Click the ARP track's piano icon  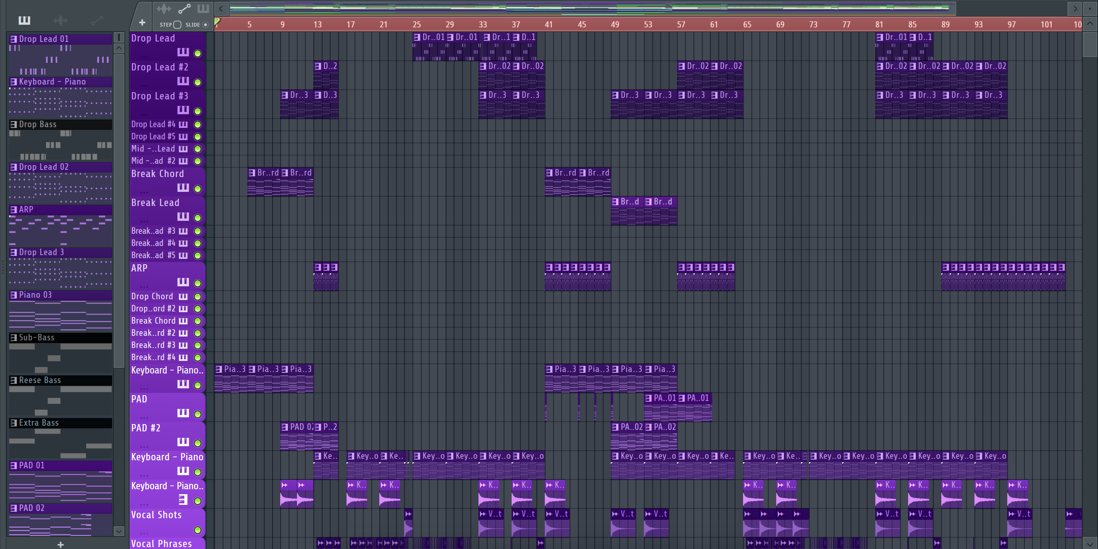coord(183,282)
